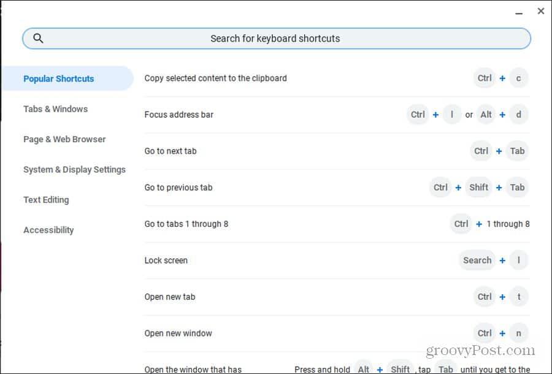Click the Alt key chip in Focus address bar row

tap(486, 115)
